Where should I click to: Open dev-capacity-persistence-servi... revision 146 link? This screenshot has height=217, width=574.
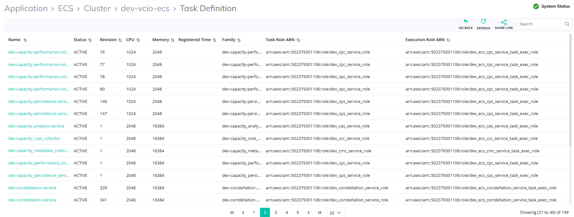click(39, 102)
